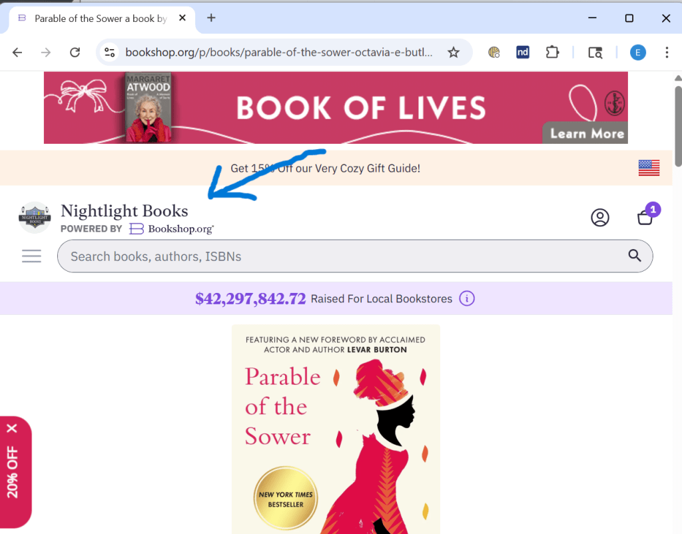Screen dimensions: 682x534
Task: Click the Nightlight Books store logo
Action: pyautogui.click(x=35, y=218)
